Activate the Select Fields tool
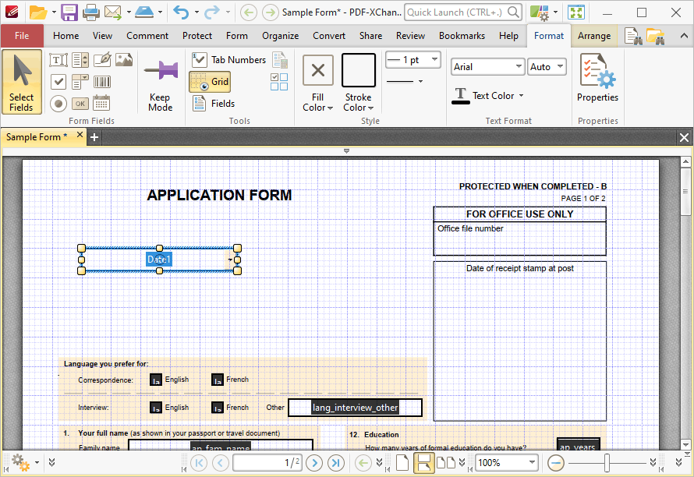 pos(22,82)
